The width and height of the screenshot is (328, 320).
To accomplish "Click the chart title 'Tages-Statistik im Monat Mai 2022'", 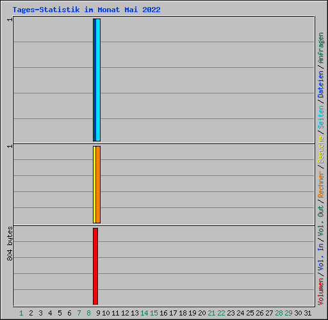I will tap(86, 10).
